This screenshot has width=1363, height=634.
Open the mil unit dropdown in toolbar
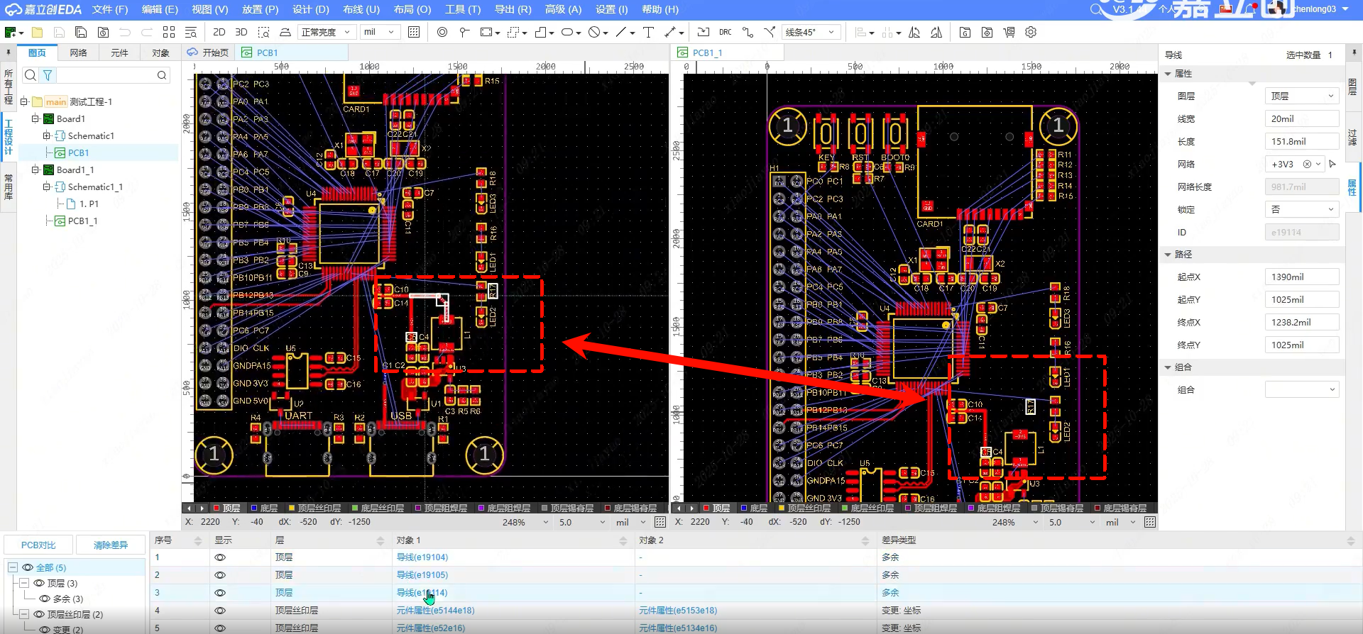click(379, 32)
